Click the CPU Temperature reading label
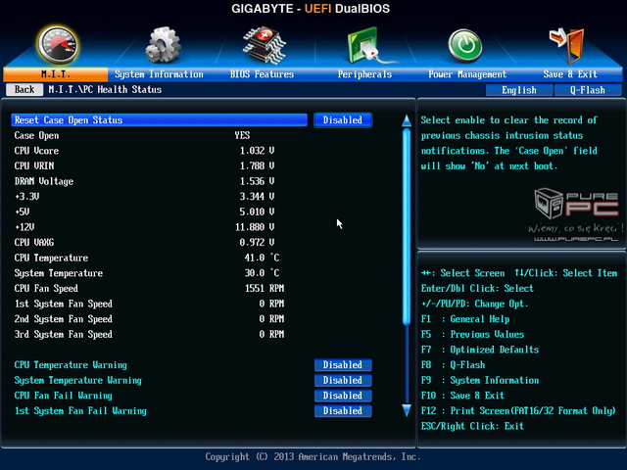The height and width of the screenshot is (470, 627). click(x=51, y=258)
